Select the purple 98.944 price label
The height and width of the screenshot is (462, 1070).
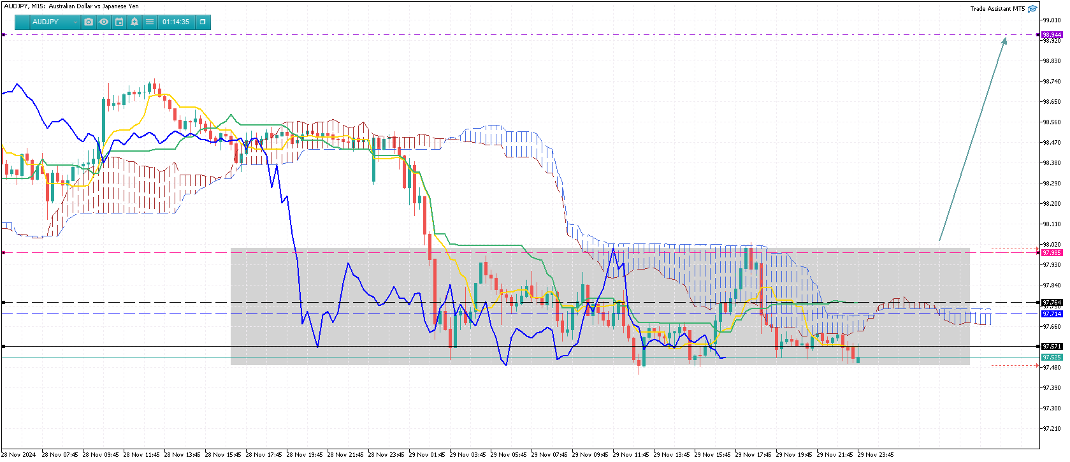click(x=1052, y=35)
